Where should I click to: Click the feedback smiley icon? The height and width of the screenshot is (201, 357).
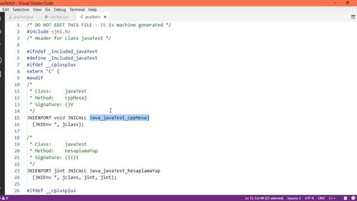point(353,198)
